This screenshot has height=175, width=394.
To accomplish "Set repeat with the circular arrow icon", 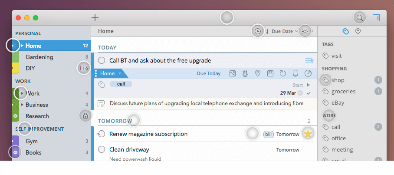I will click(282, 73).
